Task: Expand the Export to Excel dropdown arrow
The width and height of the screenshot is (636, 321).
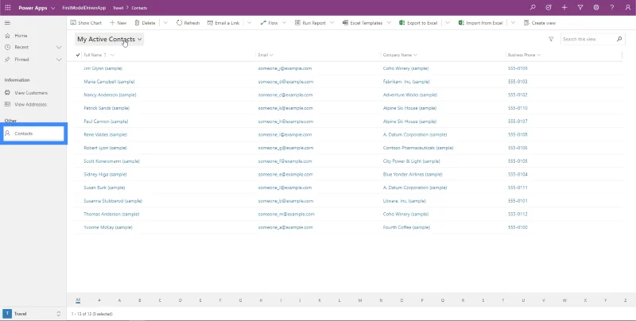Action: (448, 23)
